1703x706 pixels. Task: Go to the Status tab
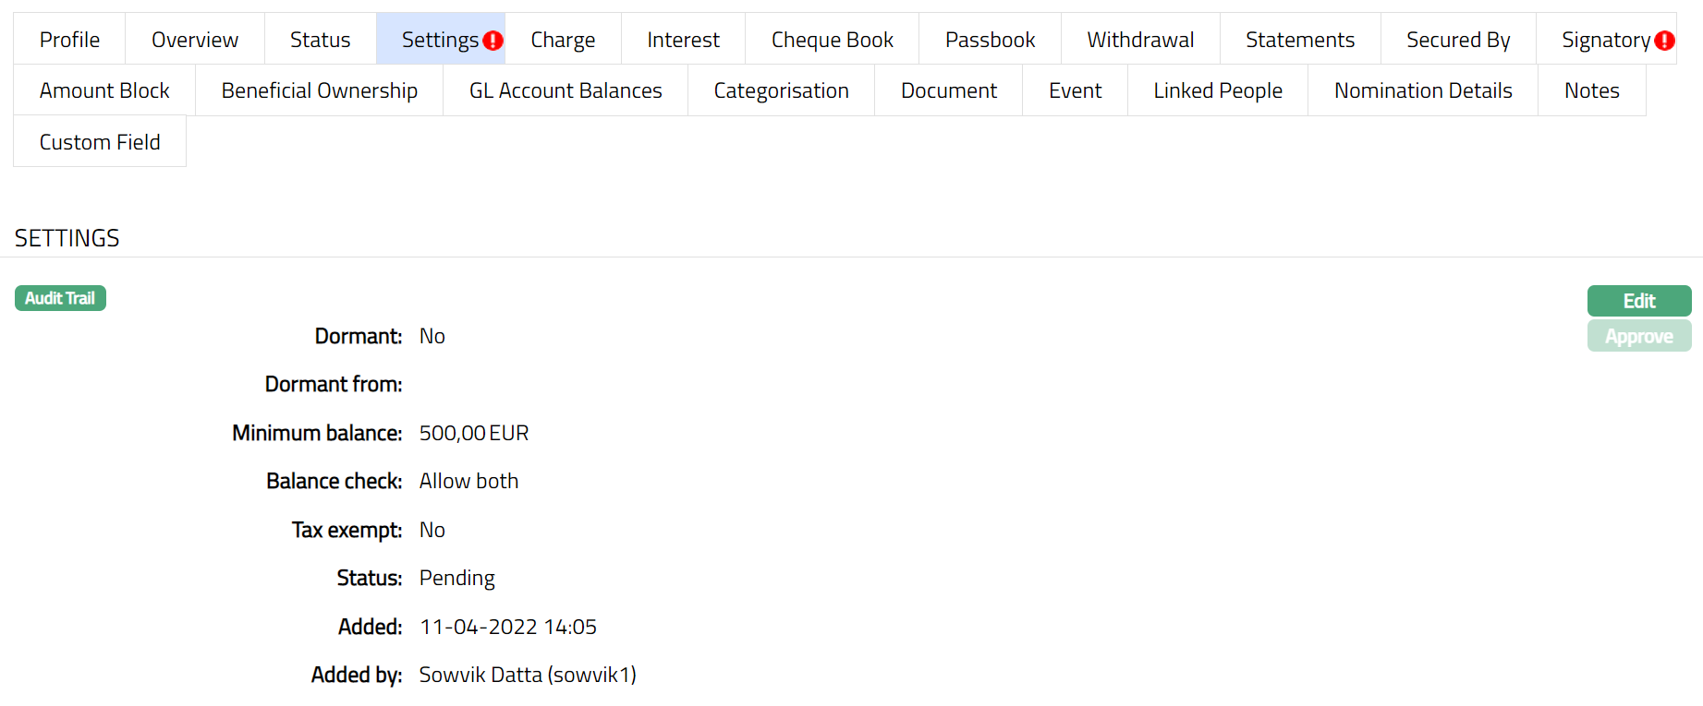point(320,40)
